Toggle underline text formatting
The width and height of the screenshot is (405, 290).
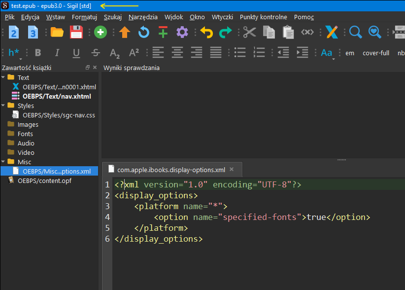[76, 53]
